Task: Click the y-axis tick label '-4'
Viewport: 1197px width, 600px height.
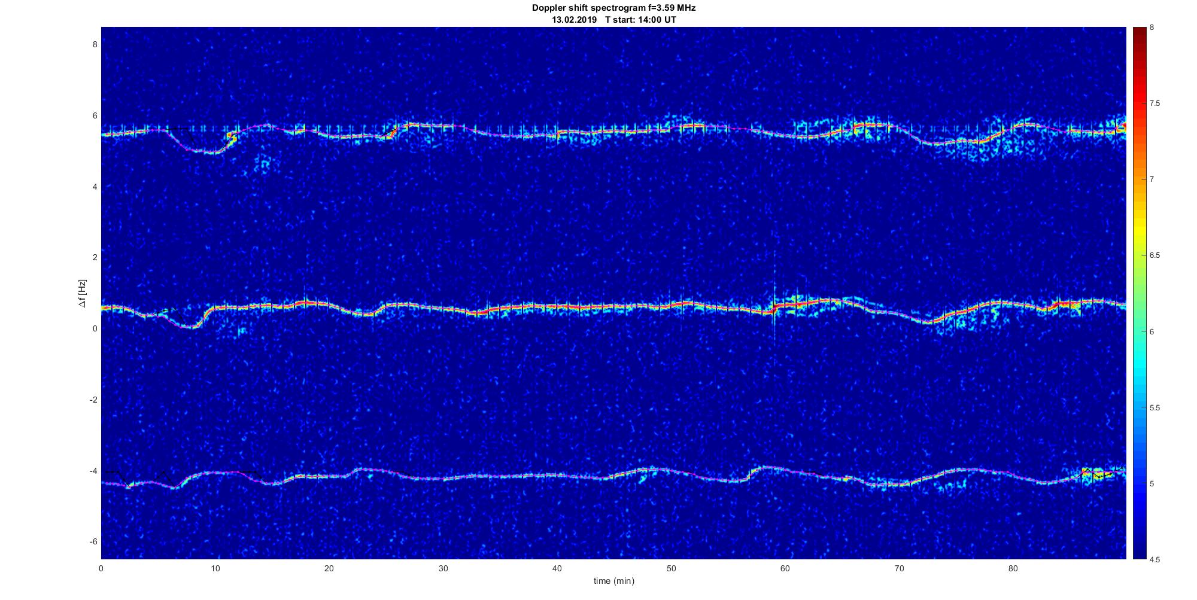Action: pos(93,471)
